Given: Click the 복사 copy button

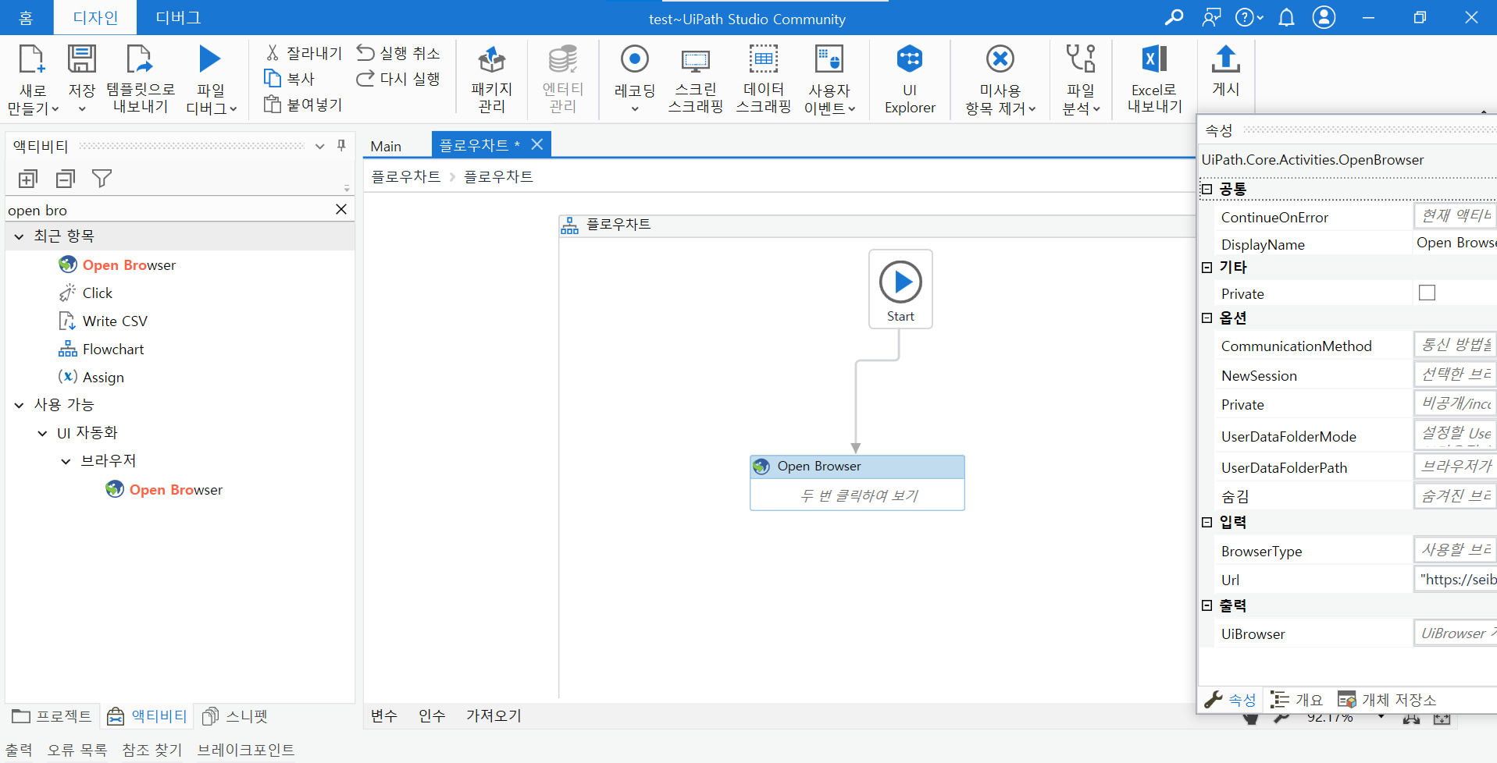Looking at the screenshot, I should click(x=289, y=79).
